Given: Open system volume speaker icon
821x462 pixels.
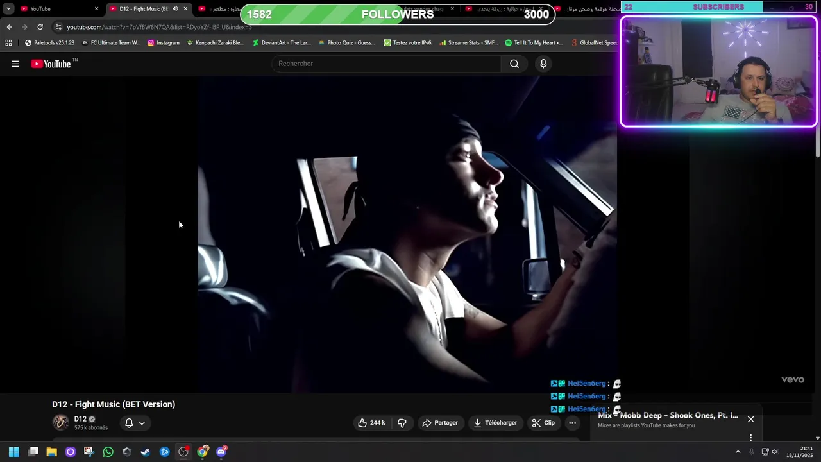Looking at the screenshot, I should [x=774, y=452].
